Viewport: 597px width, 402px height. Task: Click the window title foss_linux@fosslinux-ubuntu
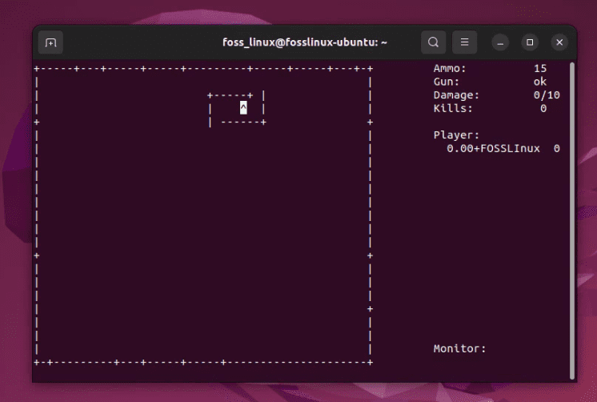pos(305,42)
